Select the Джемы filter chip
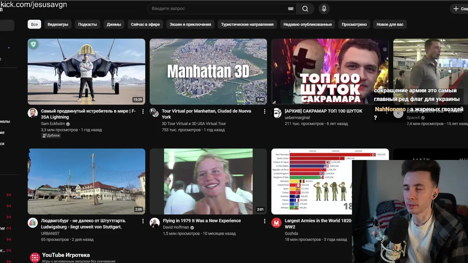Screen dimensions: 468x263 point(114,24)
